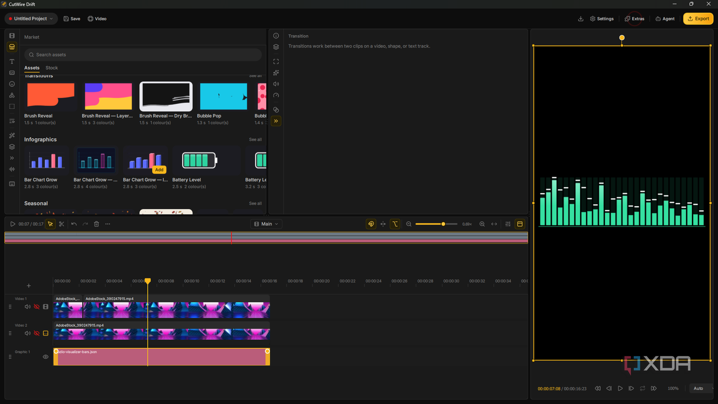Open the audio volume properties icon
This screenshot has width=718, height=404.
click(x=276, y=84)
